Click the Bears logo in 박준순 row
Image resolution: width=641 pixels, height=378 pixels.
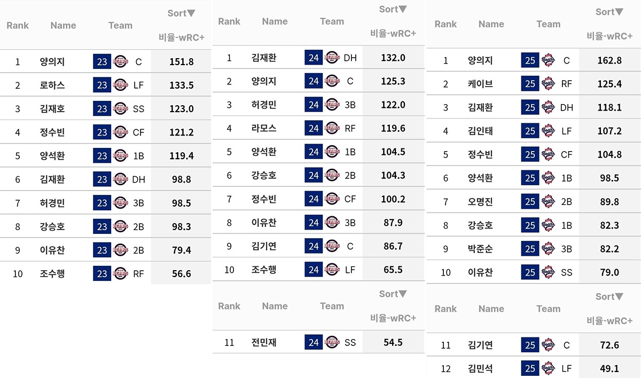point(548,249)
